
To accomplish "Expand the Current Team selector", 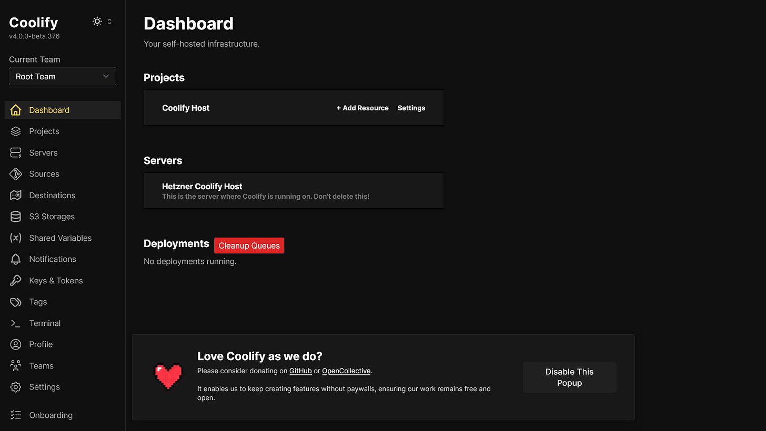I will point(62,76).
